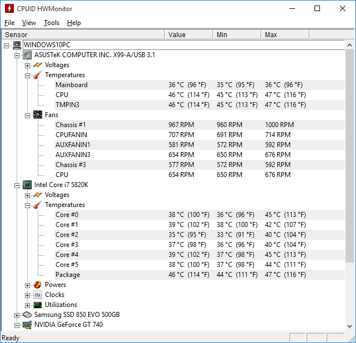Click the Value column header
356x343 pixels.
point(189,34)
